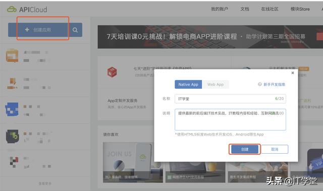The height and width of the screenshot is (191, 323).
Task: Open the 新手开发指南 link
Action: tap(275, 84)
